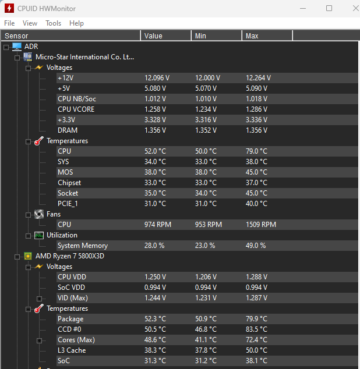The image size is (360, 369).
Task: Click the AMD Ryzen 7 5800X3D chip icon
Action: 28,256
